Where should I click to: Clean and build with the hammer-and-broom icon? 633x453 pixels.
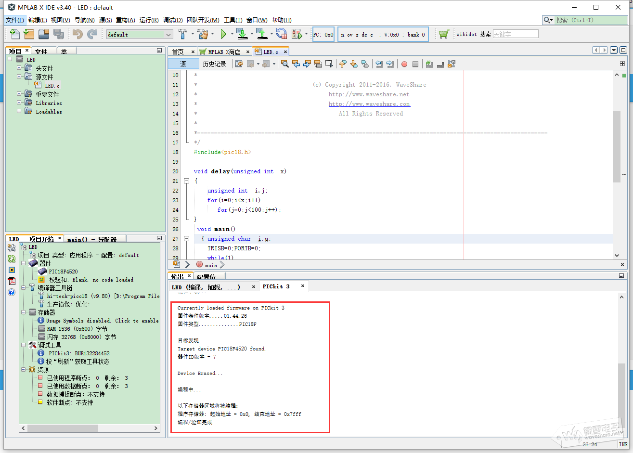pyautogui.click(x=203, y=34)
